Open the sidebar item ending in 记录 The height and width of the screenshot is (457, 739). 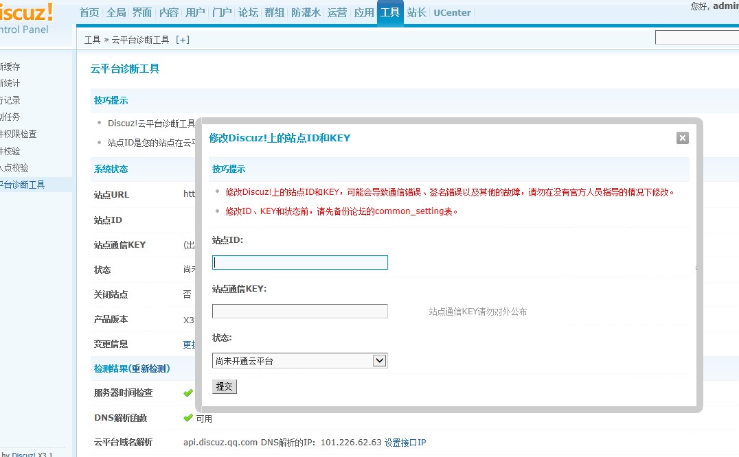pyautogui.click(x=10, y=100)
